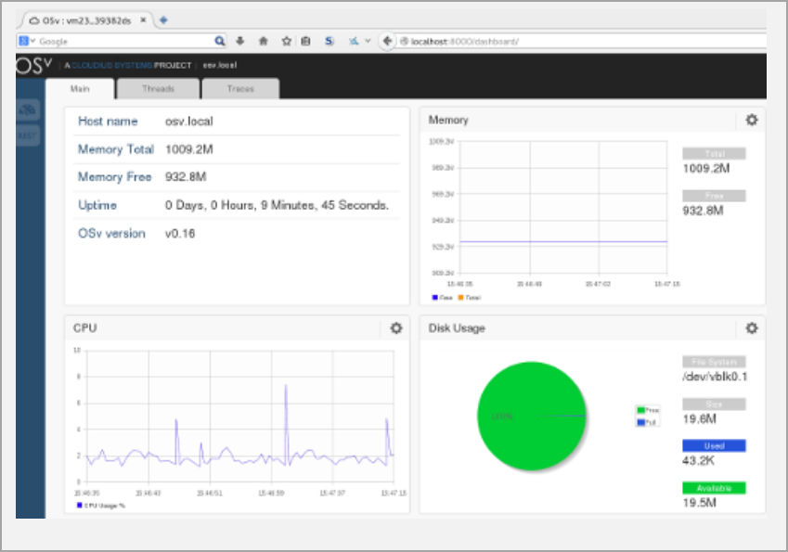Image resolution: width=788 pixels, height=552 pixels.
Task: Expand the toolbar addon dropdown arrow
Action: [368, 41]
